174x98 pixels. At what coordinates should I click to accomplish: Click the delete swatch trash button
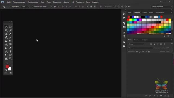168,36
